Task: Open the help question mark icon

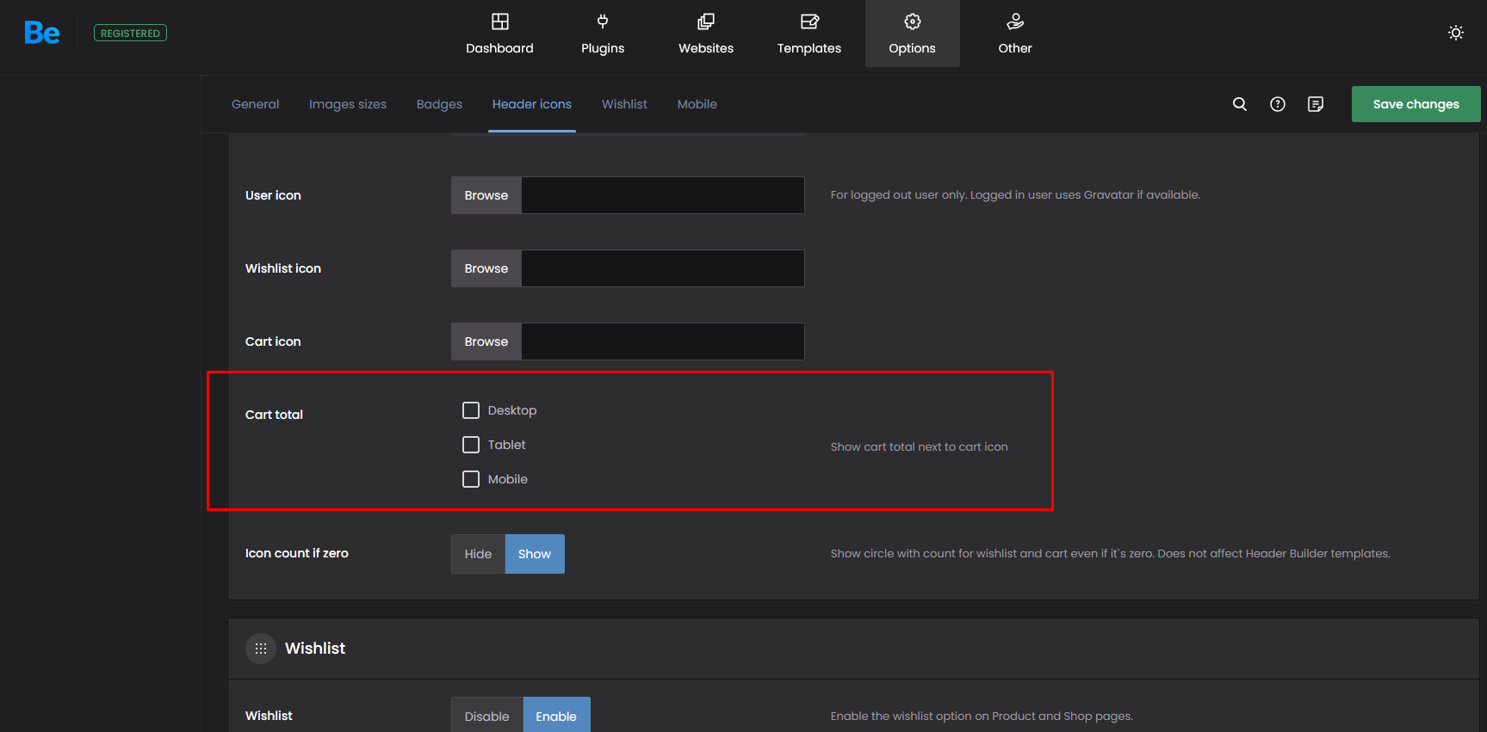Action: (x=1277, y=104)
